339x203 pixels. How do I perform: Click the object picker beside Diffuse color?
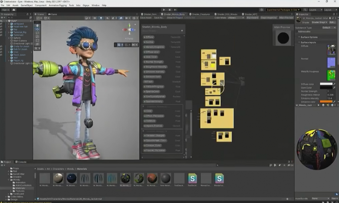coord(334,84)
